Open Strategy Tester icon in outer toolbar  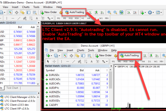pos(35,12)
